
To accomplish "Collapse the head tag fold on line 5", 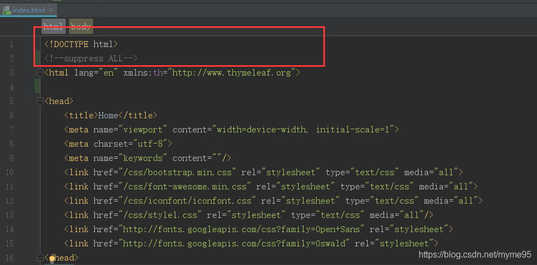I will tap(40, 101).
